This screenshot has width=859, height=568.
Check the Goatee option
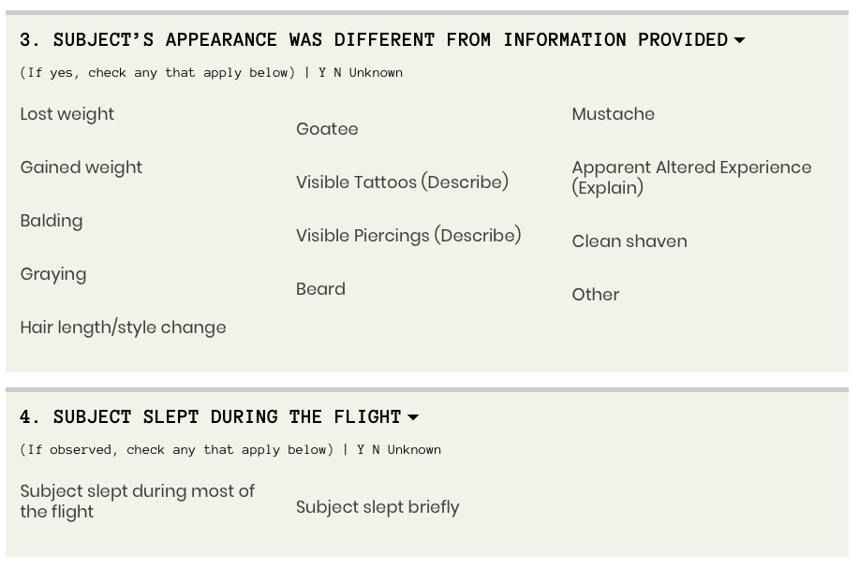tap(327, 129)
